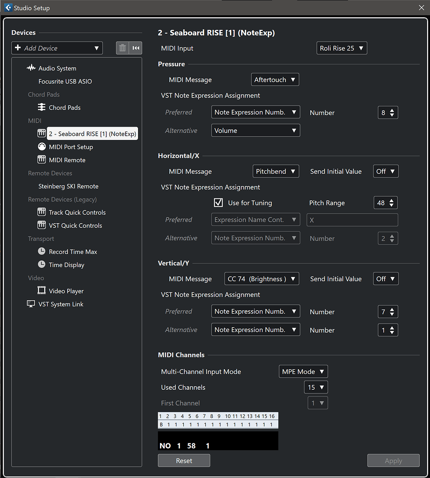Click the reset-to-defaults rewind icon

tap(136, 48)
